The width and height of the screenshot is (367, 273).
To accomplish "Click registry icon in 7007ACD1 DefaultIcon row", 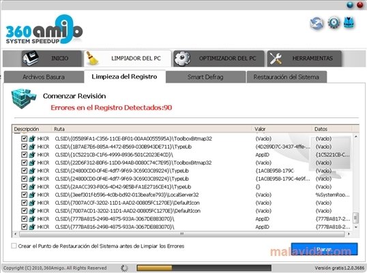I will [32, 211].
